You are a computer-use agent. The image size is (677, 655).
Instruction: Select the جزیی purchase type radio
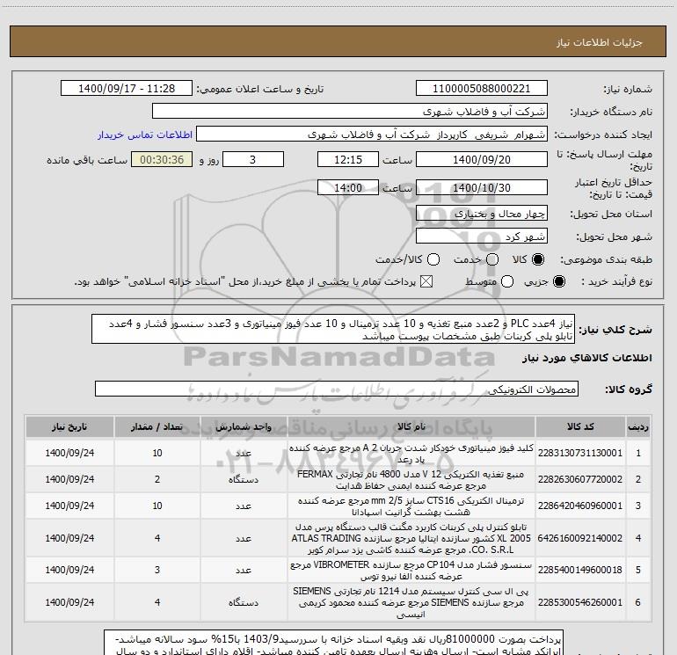click(558, 281)
